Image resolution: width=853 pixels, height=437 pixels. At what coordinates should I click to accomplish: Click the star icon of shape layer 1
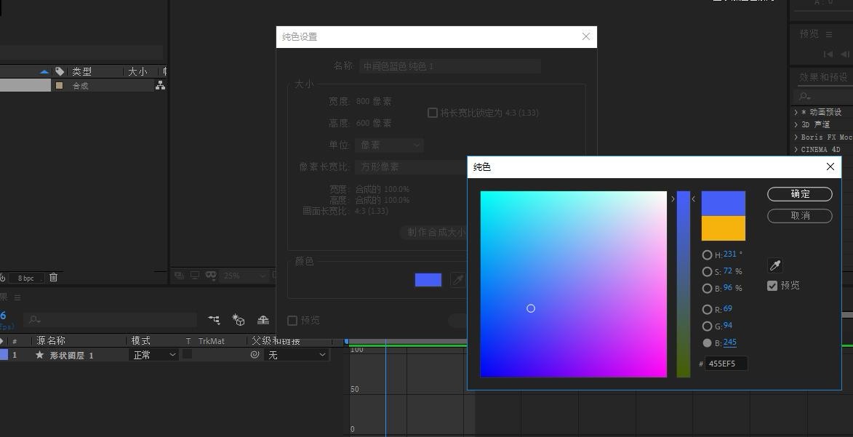[39, 355]
